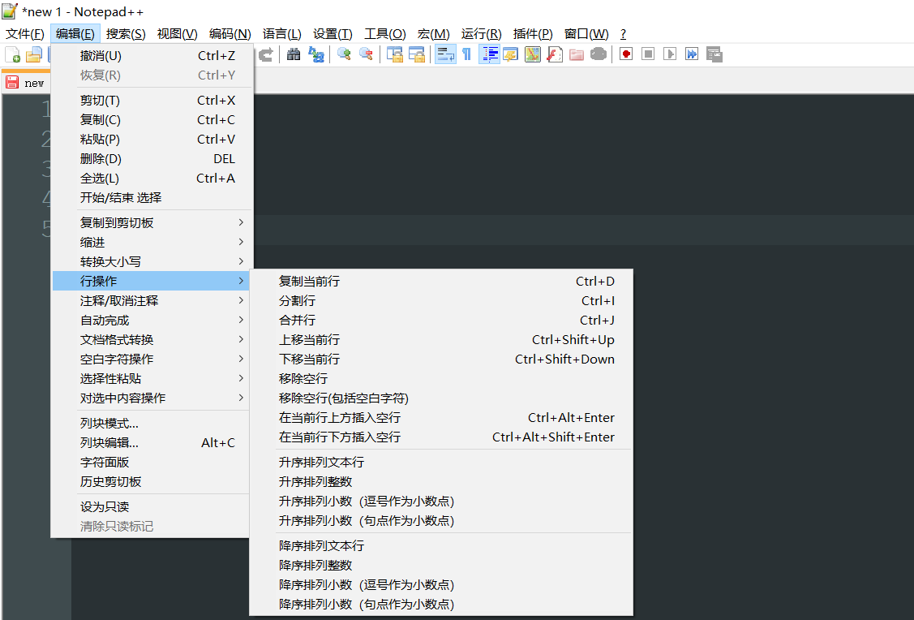Click the Redo arrow toolbar icon

[266, 55]
